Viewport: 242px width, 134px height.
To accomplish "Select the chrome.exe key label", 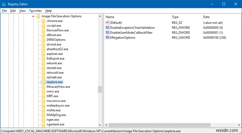I will click(54, 21).
